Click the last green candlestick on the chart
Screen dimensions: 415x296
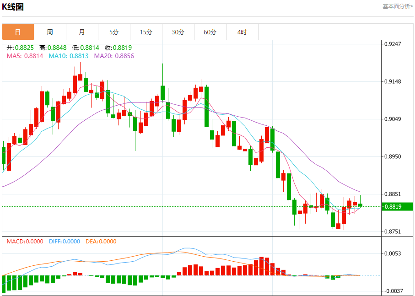(x=360, y=205)
